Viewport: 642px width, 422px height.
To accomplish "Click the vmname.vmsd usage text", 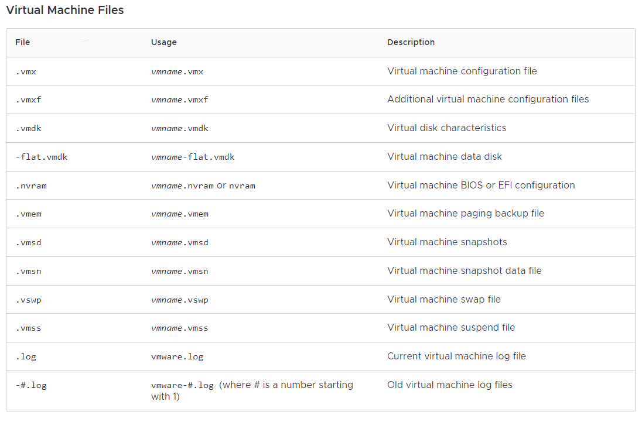I will click(x=179, y=242).
